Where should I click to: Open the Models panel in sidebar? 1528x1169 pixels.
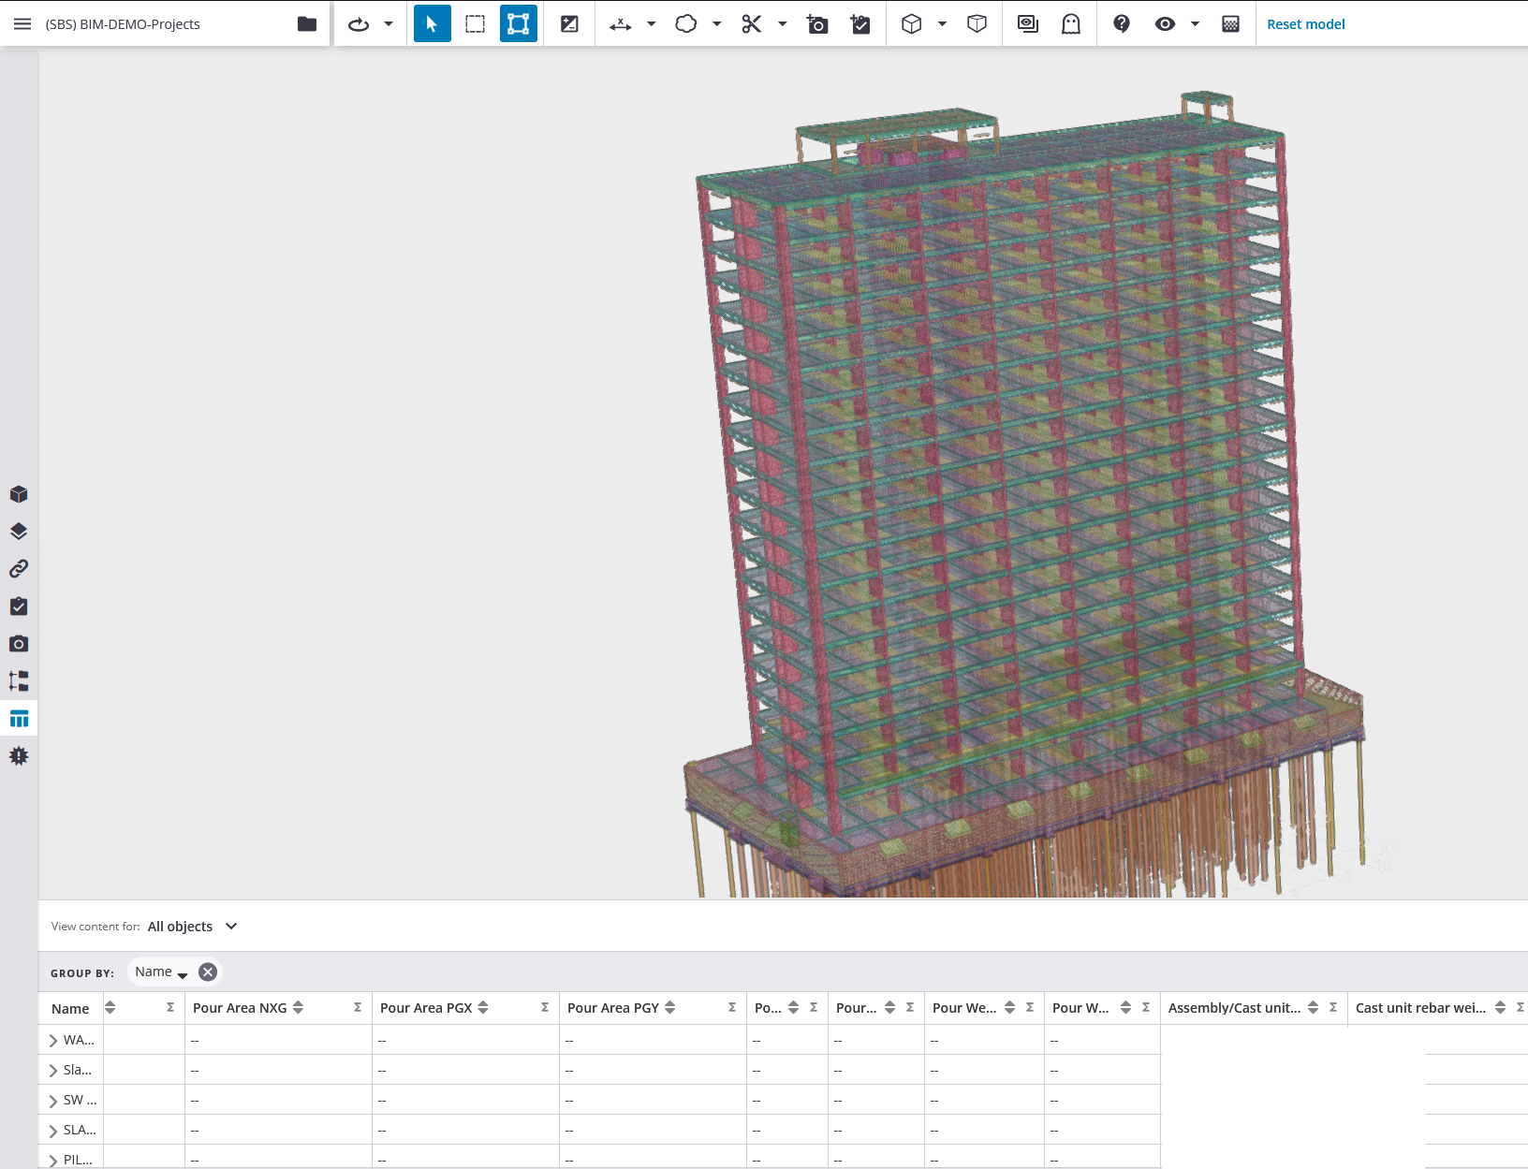pos(19,494)
